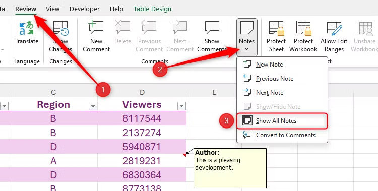Click the Translate icon
This screenshot has width=378, height=191.
pos(27,28)
